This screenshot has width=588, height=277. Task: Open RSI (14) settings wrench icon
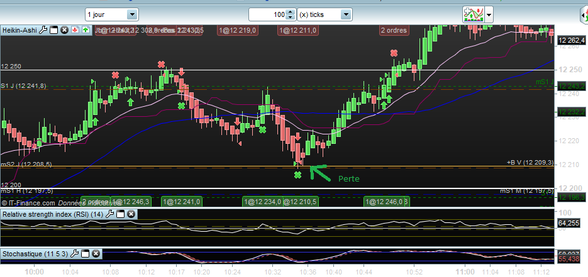[x=109, y=214]
